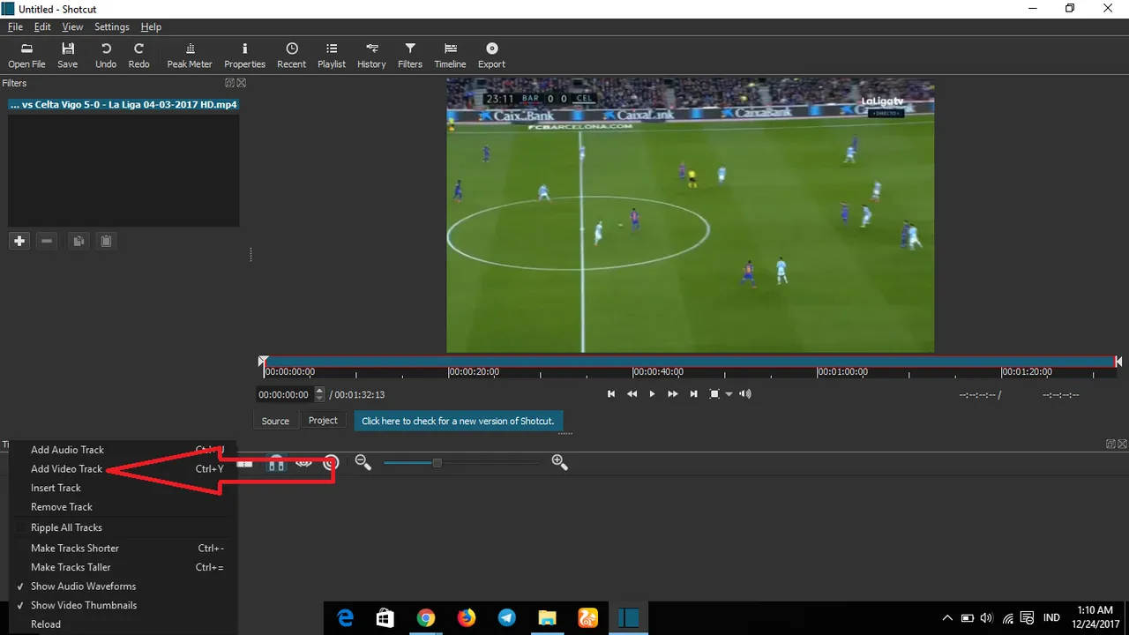Remove selected filter with minus button
Viewport: 1129px width, 635px height.
(x=48, y=241)
